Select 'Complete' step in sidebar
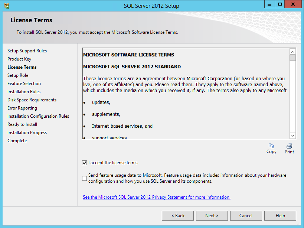The width and height of the screenshot is (304, 228). click(x=17, y=141)
